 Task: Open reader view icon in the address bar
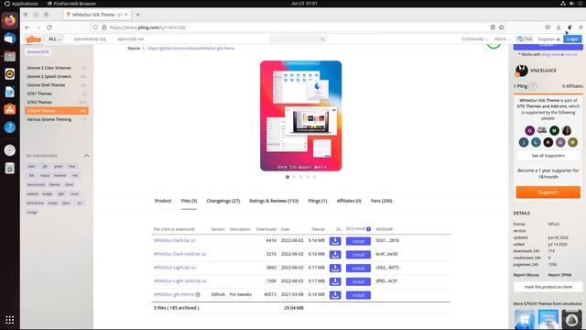tap(493, 27)
